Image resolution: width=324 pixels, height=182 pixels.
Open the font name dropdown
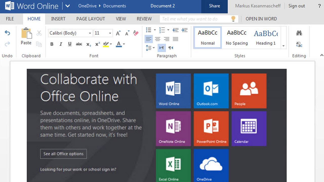point(90,33)
